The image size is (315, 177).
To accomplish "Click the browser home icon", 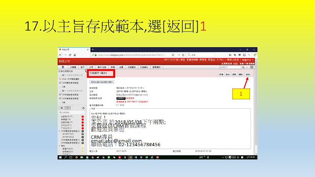I will point(75,55).
